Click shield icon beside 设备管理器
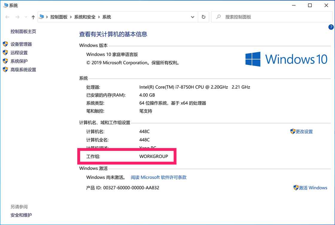 (5, 44)
